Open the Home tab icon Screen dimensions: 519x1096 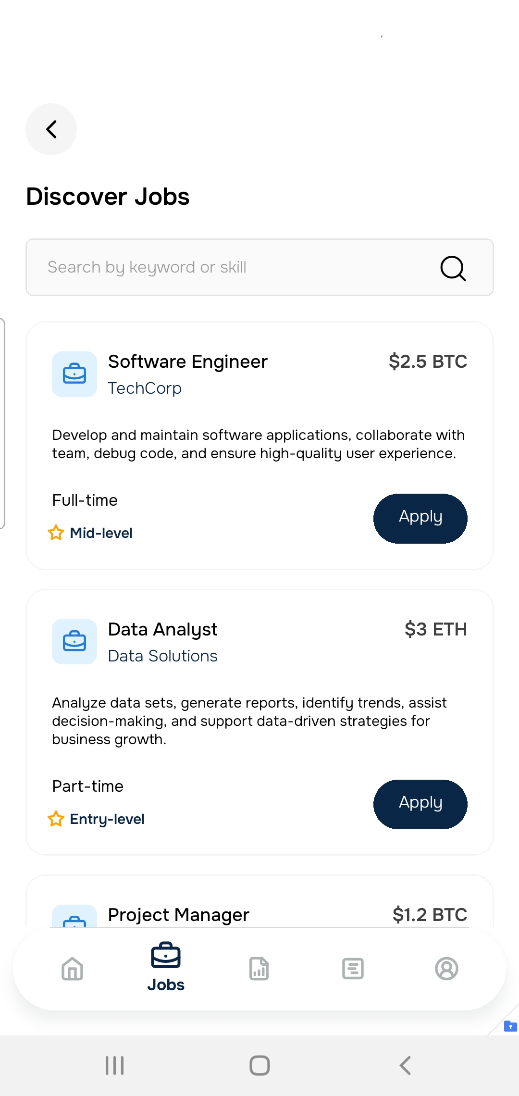(x=73, y=969)
